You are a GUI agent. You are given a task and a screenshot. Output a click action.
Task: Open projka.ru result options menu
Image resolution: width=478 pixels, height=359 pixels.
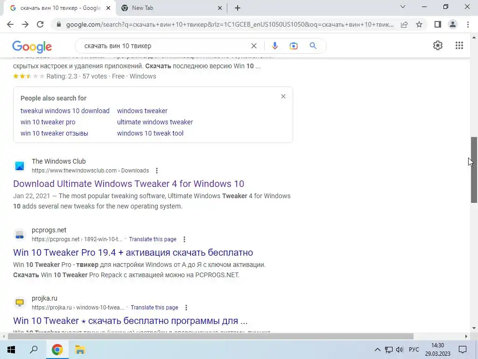pyautogui.click(x=186, y=308)
